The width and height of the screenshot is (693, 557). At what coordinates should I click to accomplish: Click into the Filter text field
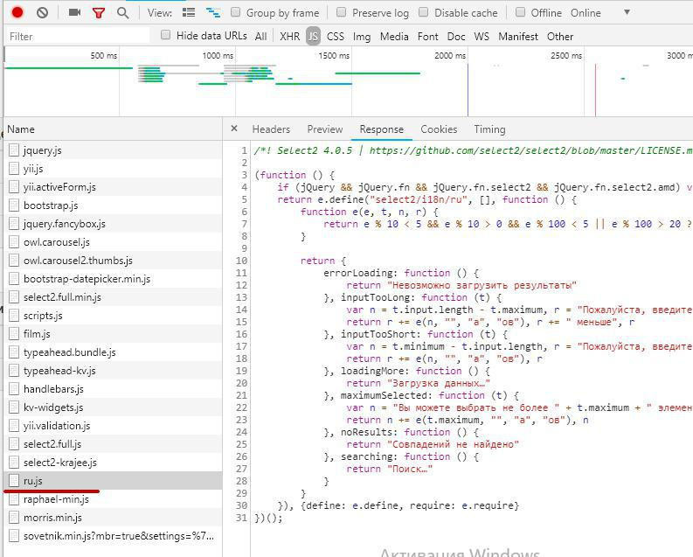click(78, 36)
